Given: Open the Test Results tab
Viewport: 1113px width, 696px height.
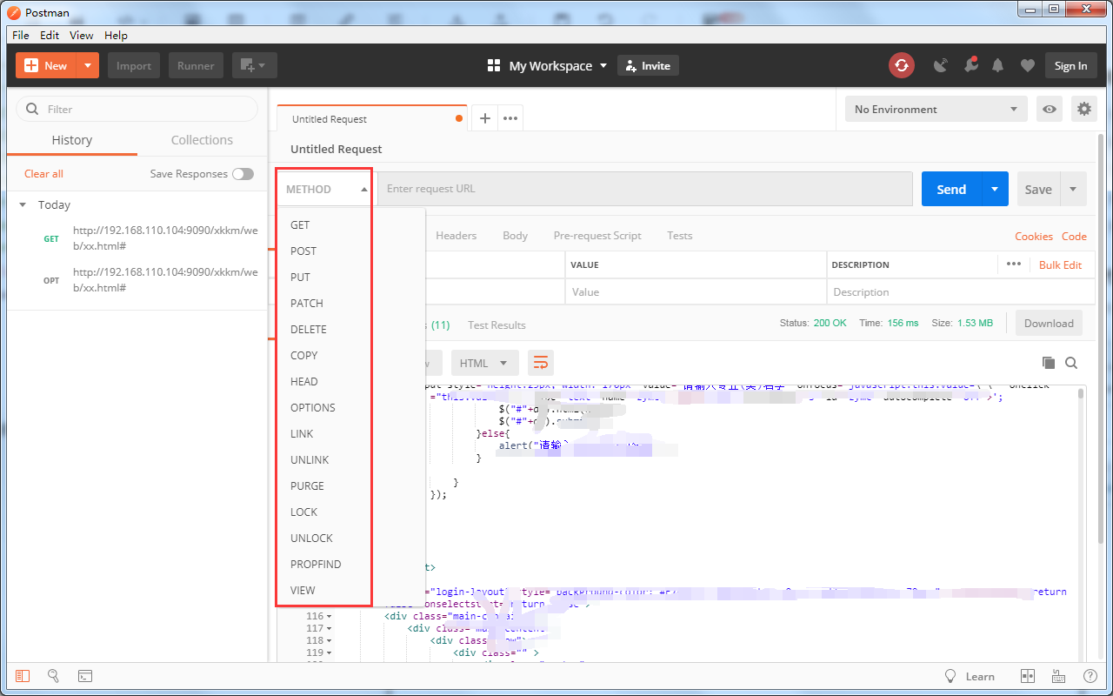Looking at the screenshot, I should 497,325.
